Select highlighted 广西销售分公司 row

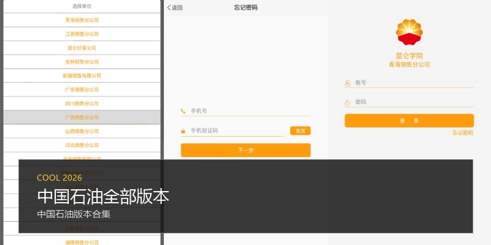click(82, 117)
